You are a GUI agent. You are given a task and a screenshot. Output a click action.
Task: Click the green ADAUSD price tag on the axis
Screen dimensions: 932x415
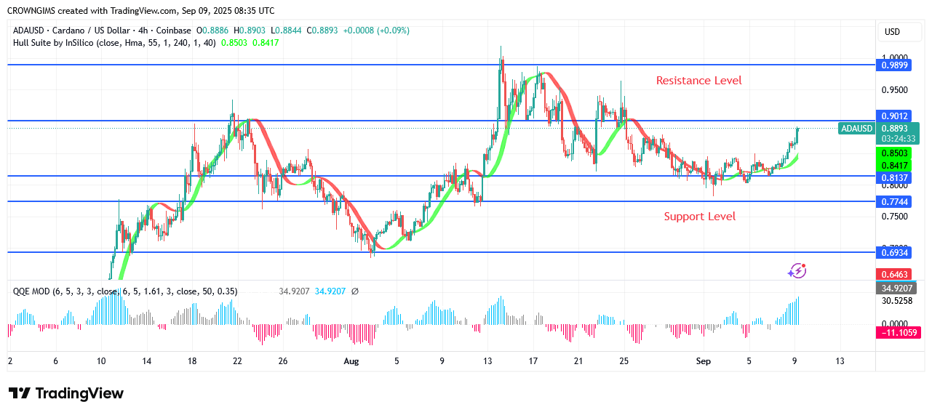tap(856, 129)
